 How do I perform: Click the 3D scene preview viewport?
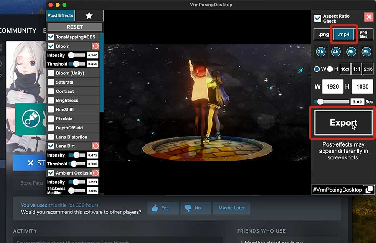[207, 103]
